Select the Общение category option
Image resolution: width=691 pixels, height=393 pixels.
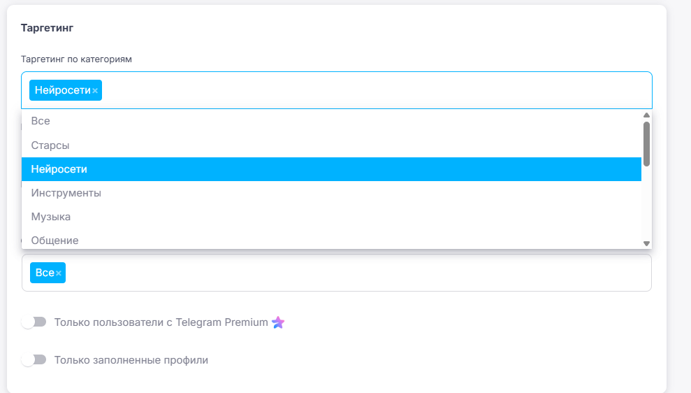[x=54, y=241]
